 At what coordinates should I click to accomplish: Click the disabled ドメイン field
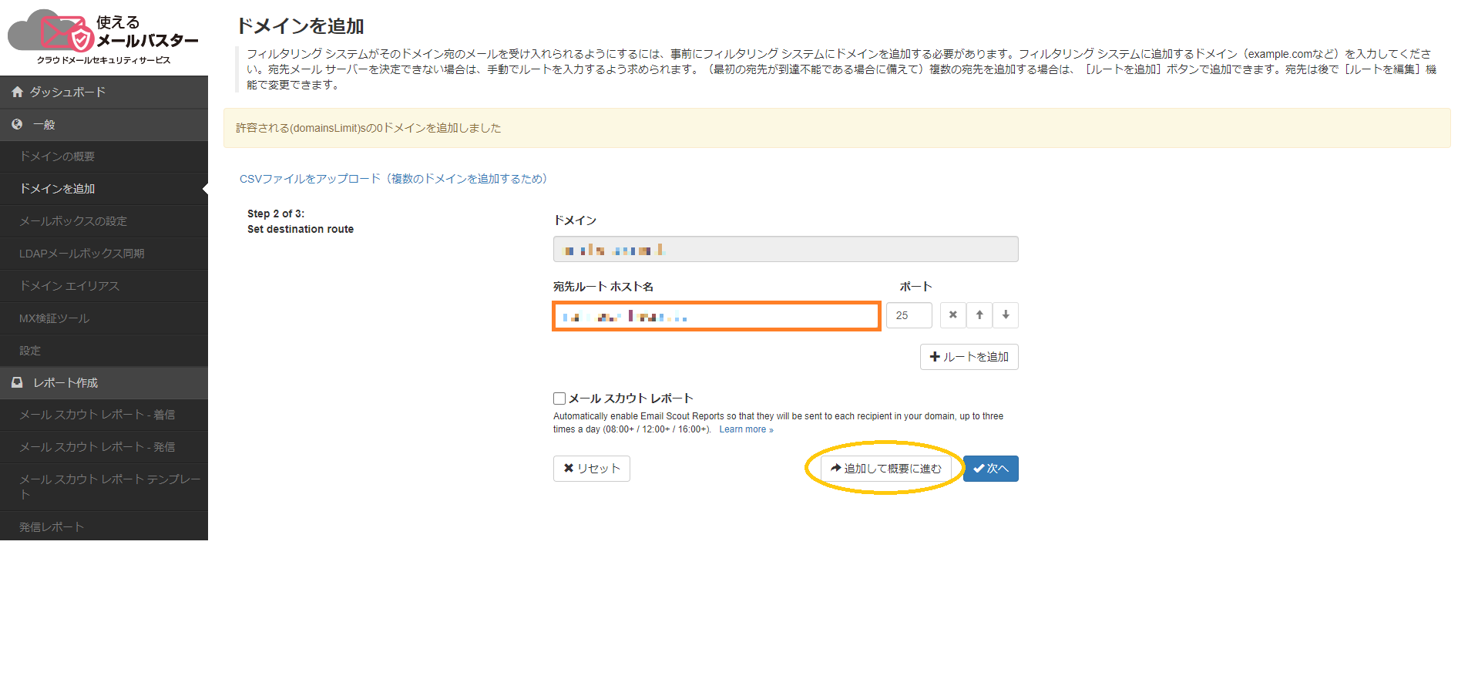[x=785, y=249]
